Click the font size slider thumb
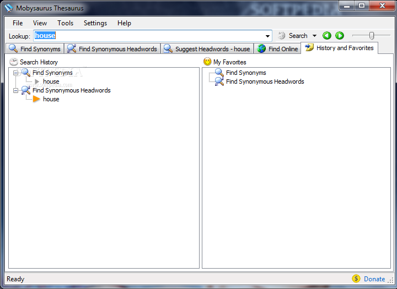Screen dimensions: 397x289 (x=372, y=36)
